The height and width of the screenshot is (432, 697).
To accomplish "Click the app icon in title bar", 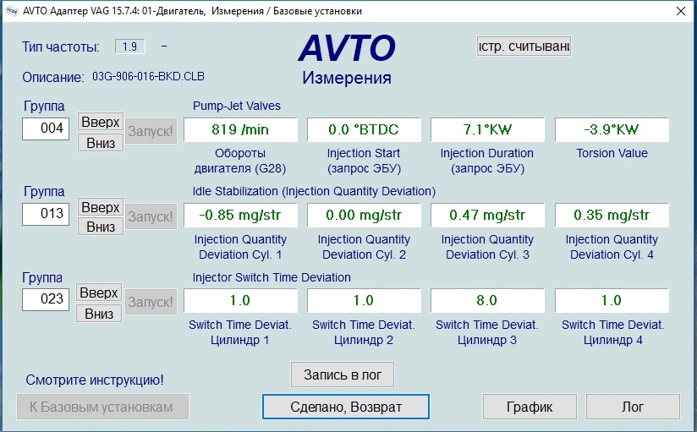I will [12, 11].
